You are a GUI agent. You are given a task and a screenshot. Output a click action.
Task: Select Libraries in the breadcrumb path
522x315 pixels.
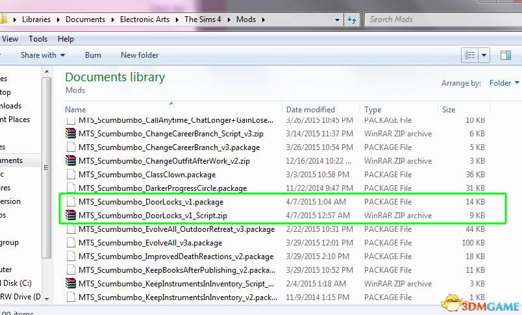coord(36,19)
